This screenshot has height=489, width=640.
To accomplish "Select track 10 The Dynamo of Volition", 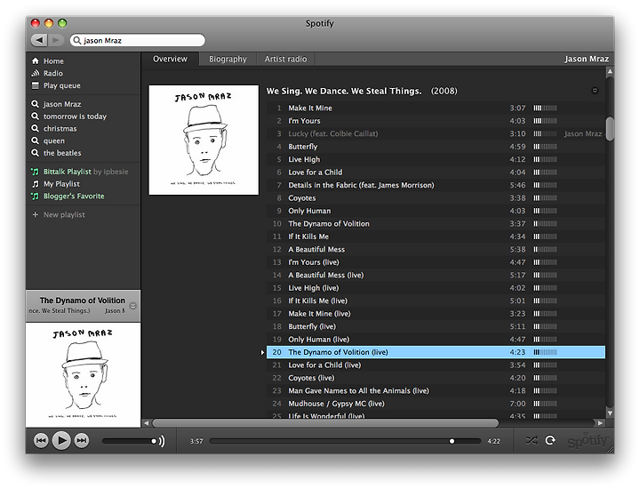I will tap(436, 224).
